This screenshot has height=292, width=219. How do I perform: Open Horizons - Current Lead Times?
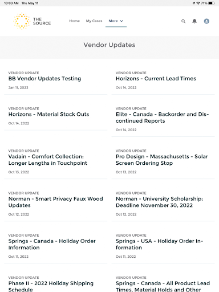[156, 79]
